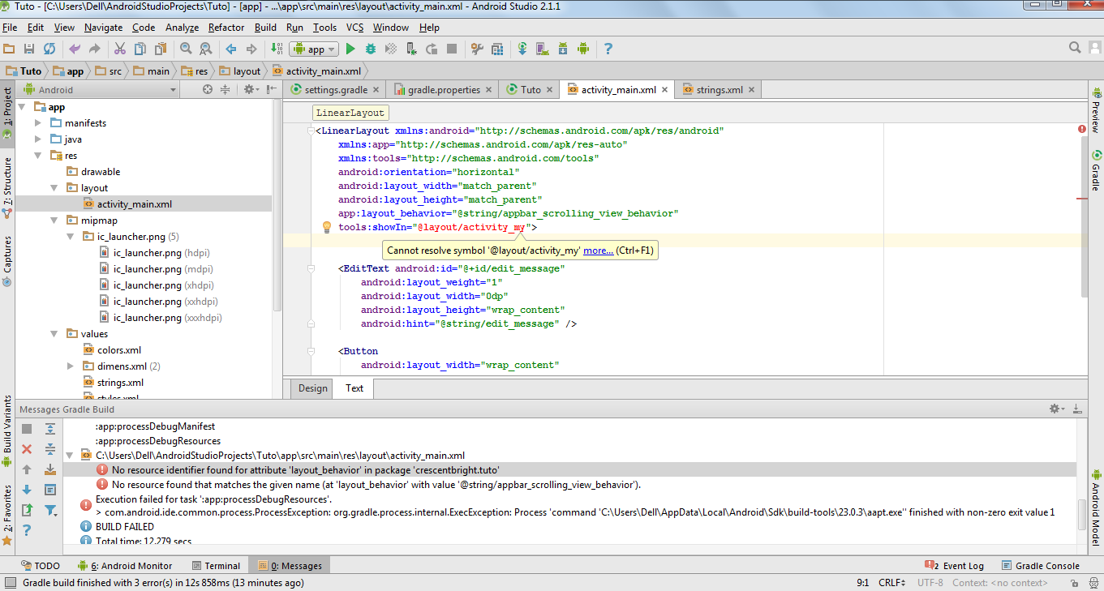
Task: Open Project Structure from the toolbar
Action: (x=497, y=49)
